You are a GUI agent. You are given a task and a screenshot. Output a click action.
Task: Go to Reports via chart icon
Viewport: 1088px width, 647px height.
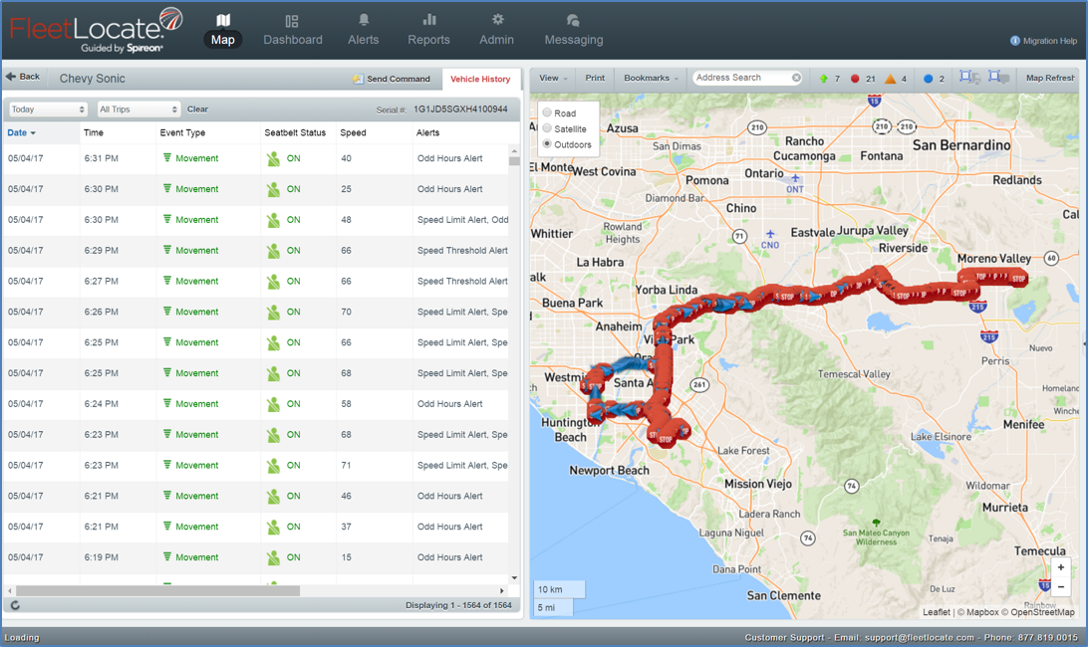coord(428,21)
